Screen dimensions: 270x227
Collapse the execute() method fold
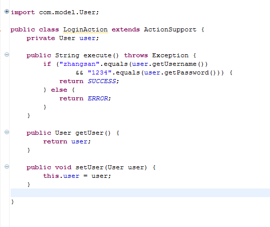click(7, 55)
